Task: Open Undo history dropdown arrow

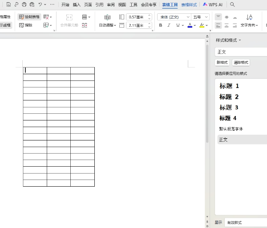Action: [45, 4]
